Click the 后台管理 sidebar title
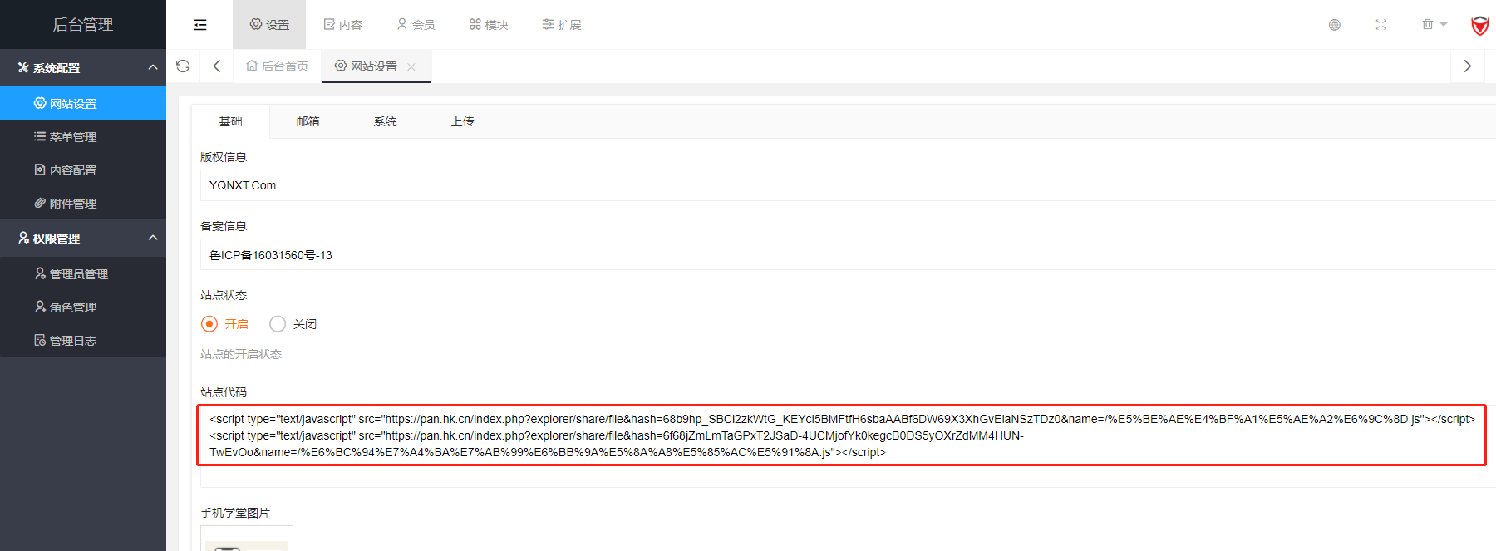Image resolution: width=1496 pixels, height=551 pixels. point(83,25)
